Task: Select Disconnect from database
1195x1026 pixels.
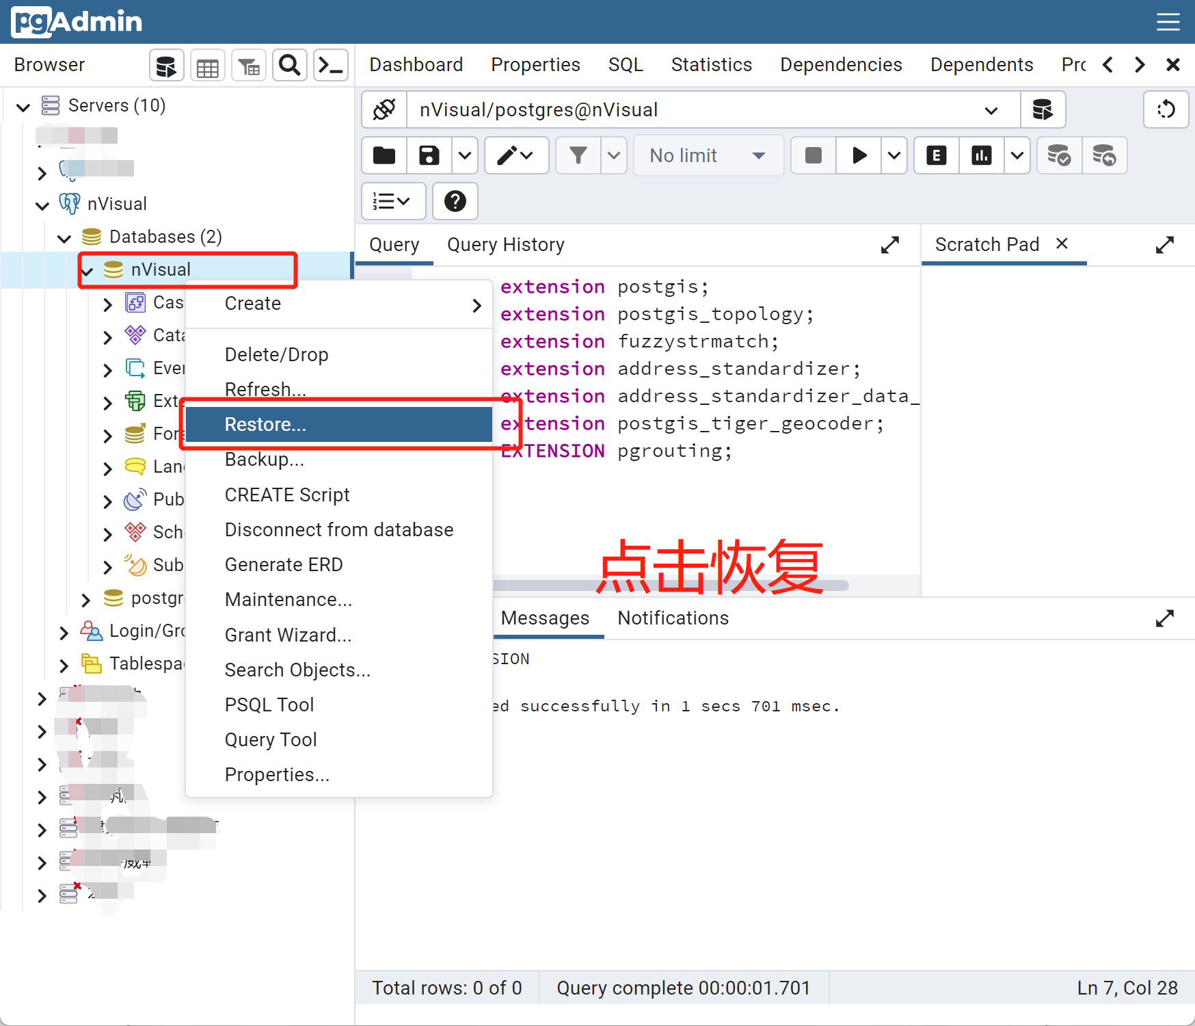Action: click(339, 529)
